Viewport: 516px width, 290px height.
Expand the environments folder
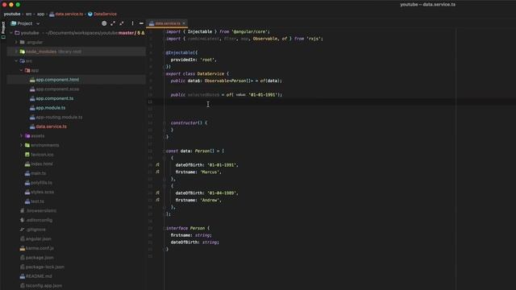pos(22,145)
